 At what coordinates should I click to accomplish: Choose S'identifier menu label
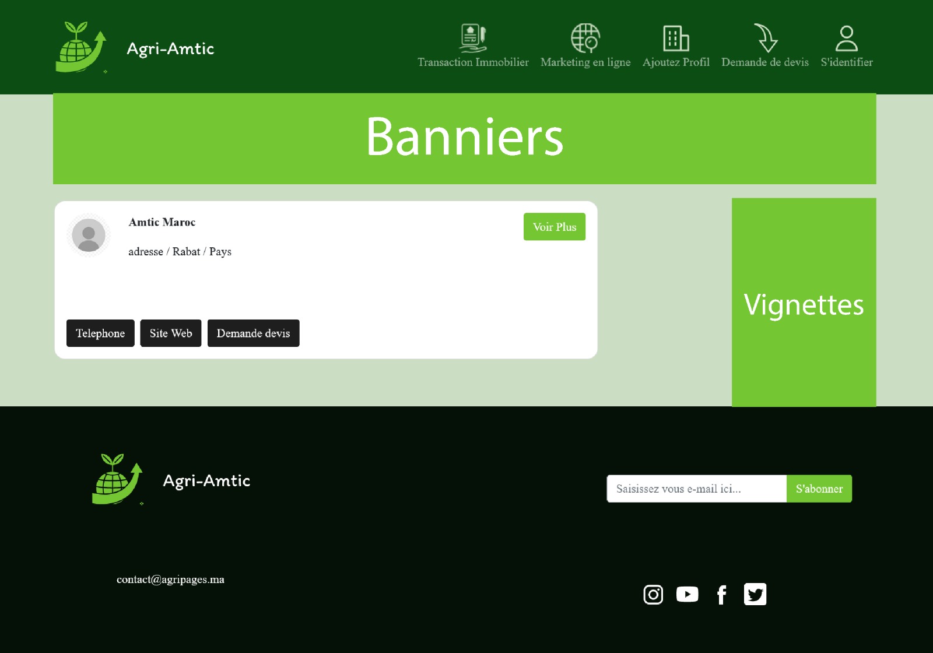847,62
